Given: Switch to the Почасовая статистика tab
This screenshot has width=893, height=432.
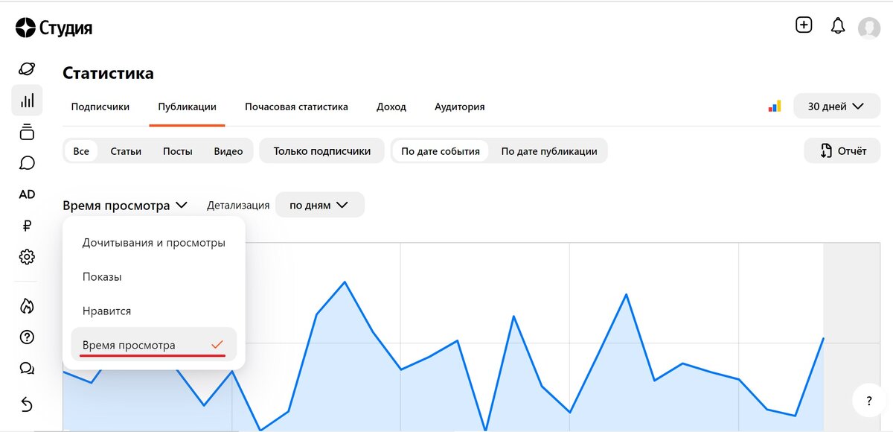Looking at the screenshot, I should pyautogui.click(x=296, y=107).
